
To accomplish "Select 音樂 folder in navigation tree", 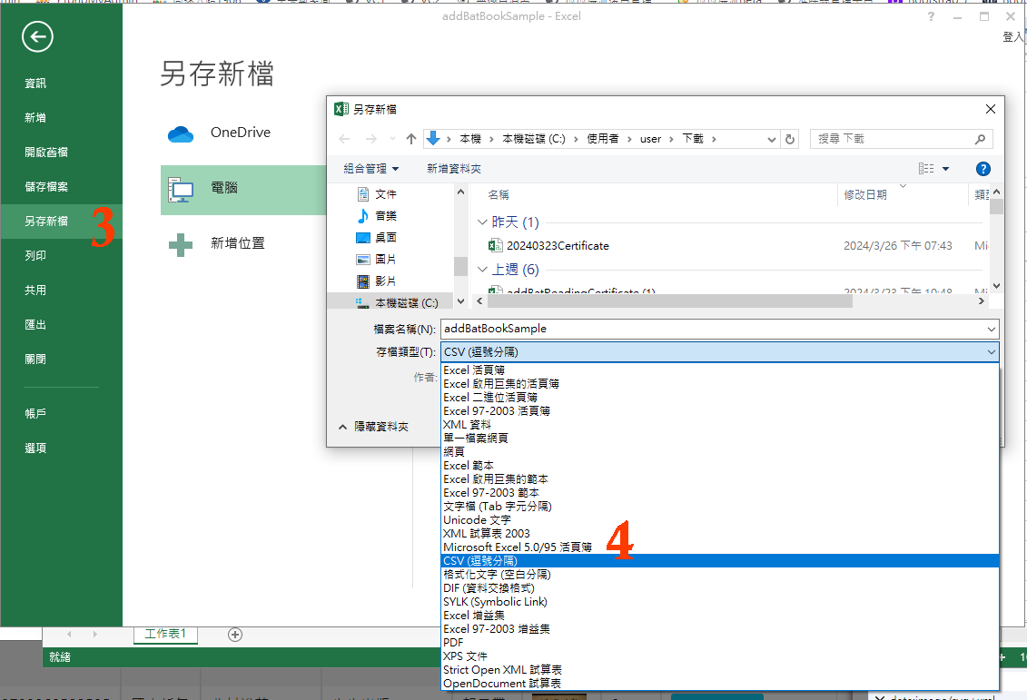I will [x=377, y=216].
